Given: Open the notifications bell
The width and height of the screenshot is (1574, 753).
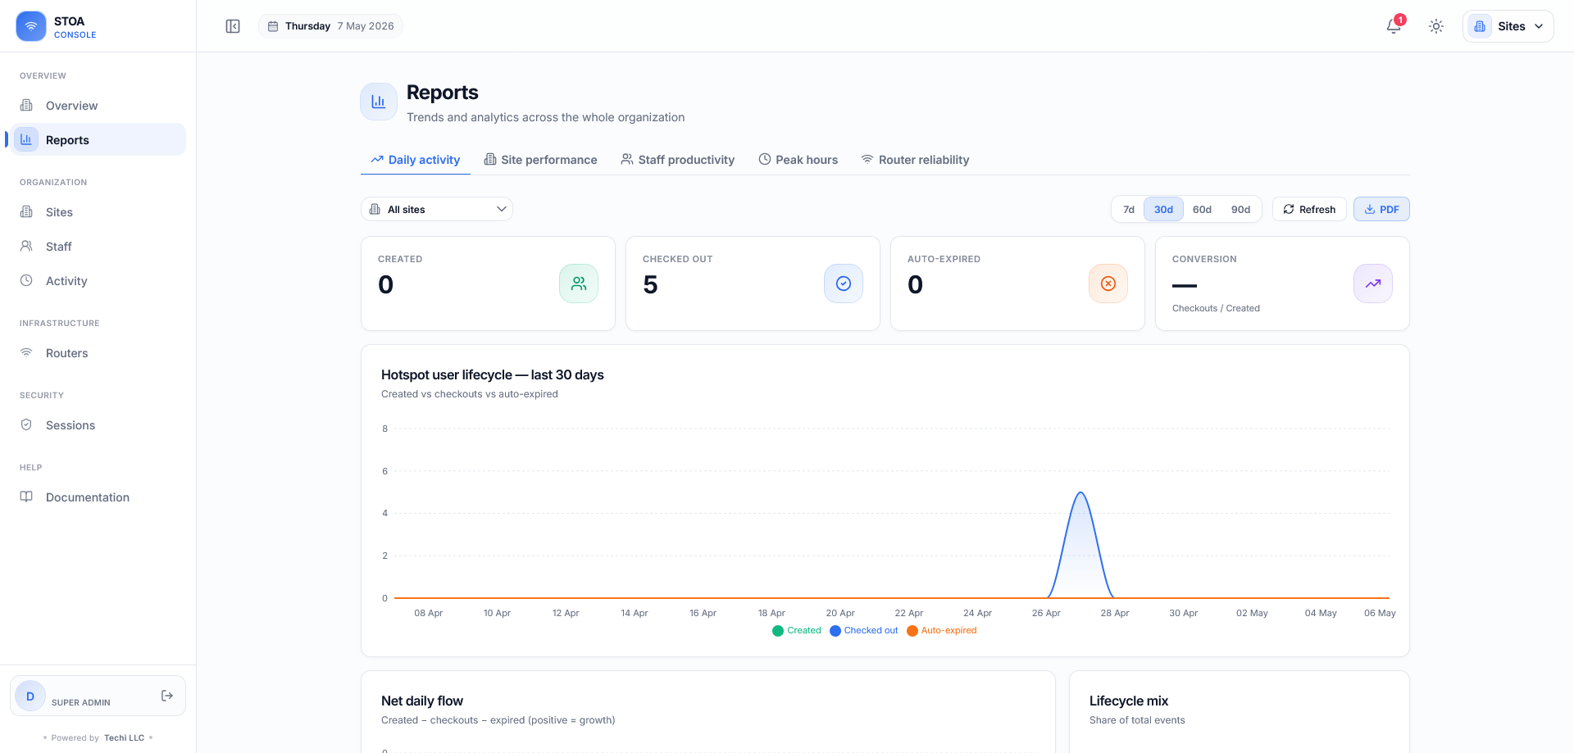Looking at the screenshot, I should click(x=1394, y=26).
